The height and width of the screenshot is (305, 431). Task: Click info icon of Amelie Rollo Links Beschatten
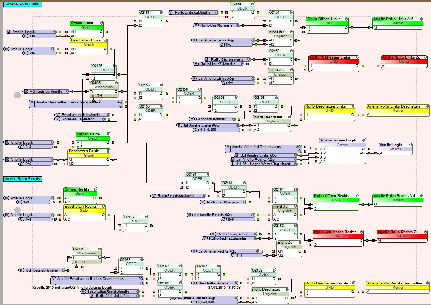coord(428,106)
